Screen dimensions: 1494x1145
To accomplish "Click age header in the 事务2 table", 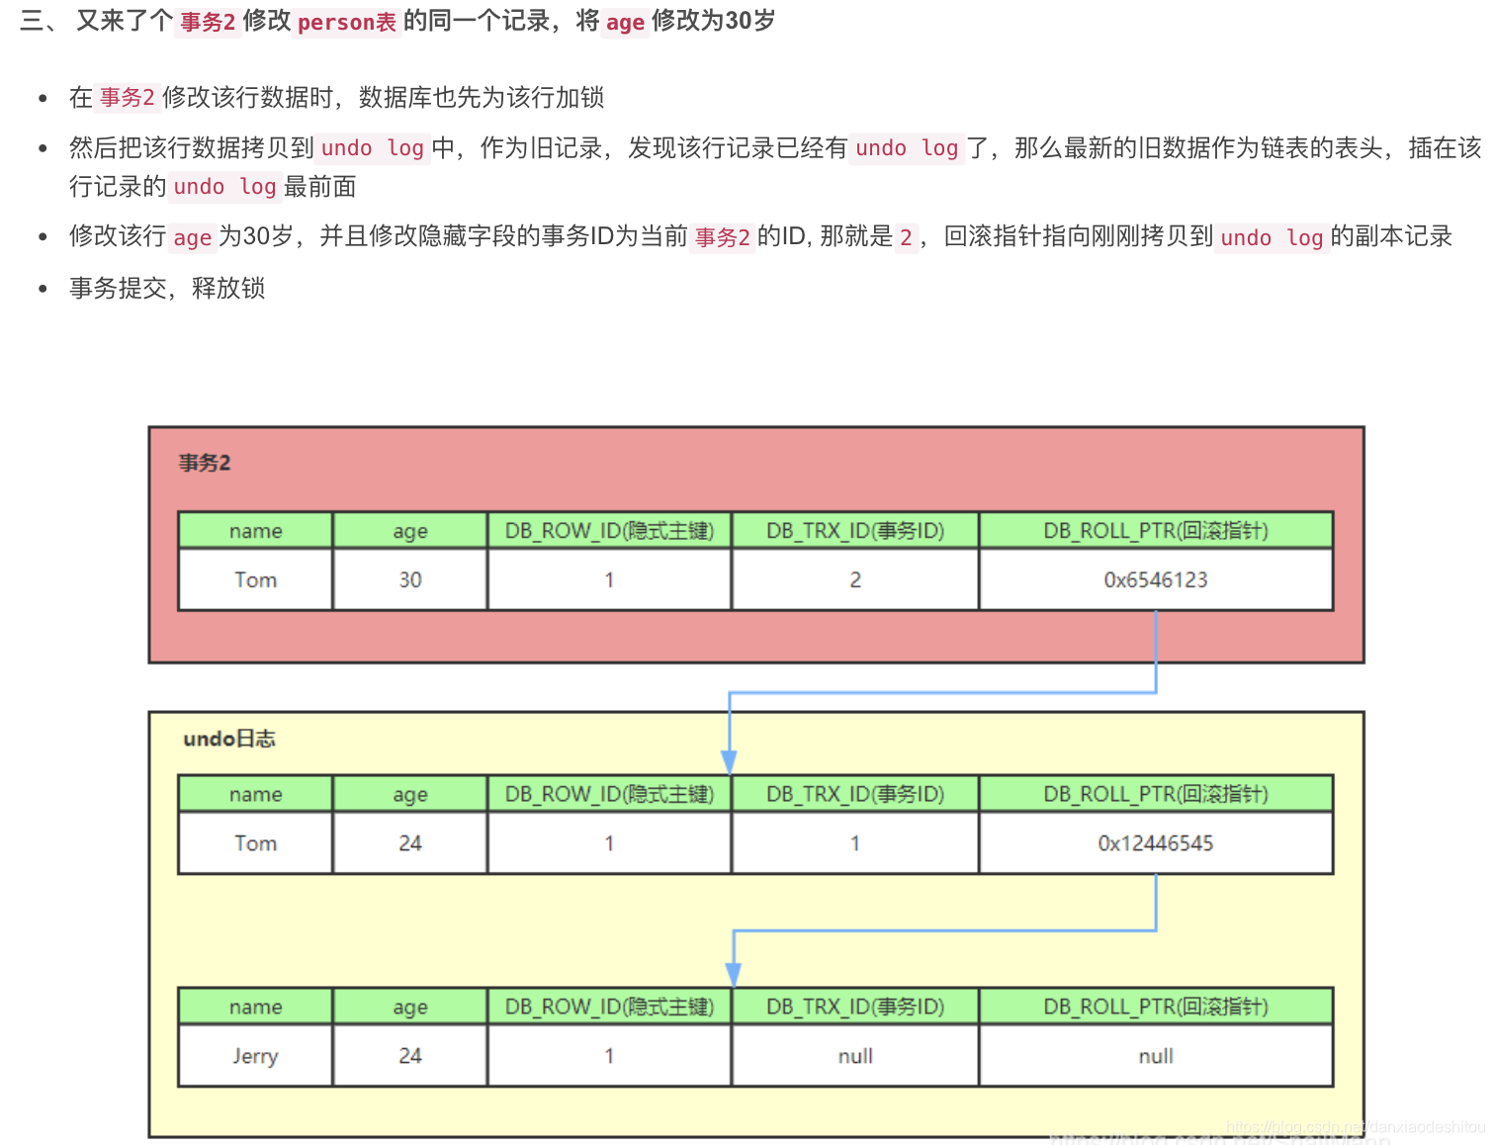I will pyautogui.click(x=410, y=531).
